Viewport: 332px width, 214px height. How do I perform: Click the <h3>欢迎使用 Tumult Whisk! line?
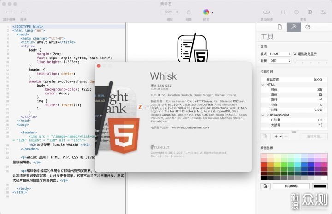[x=59, y=145]
